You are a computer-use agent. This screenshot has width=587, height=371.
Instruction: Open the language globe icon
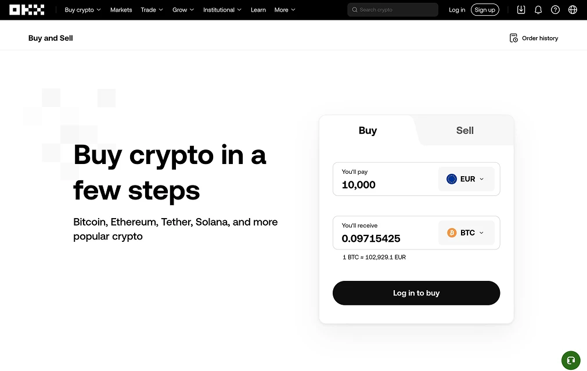(x=572, y=10)
